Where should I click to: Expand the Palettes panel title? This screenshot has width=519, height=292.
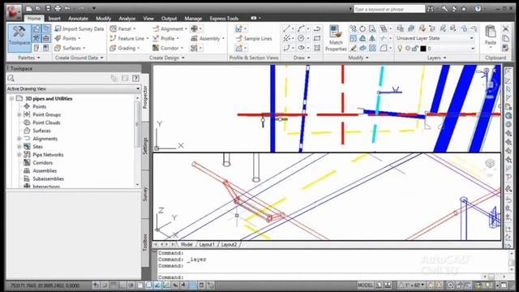coord(29,58)
